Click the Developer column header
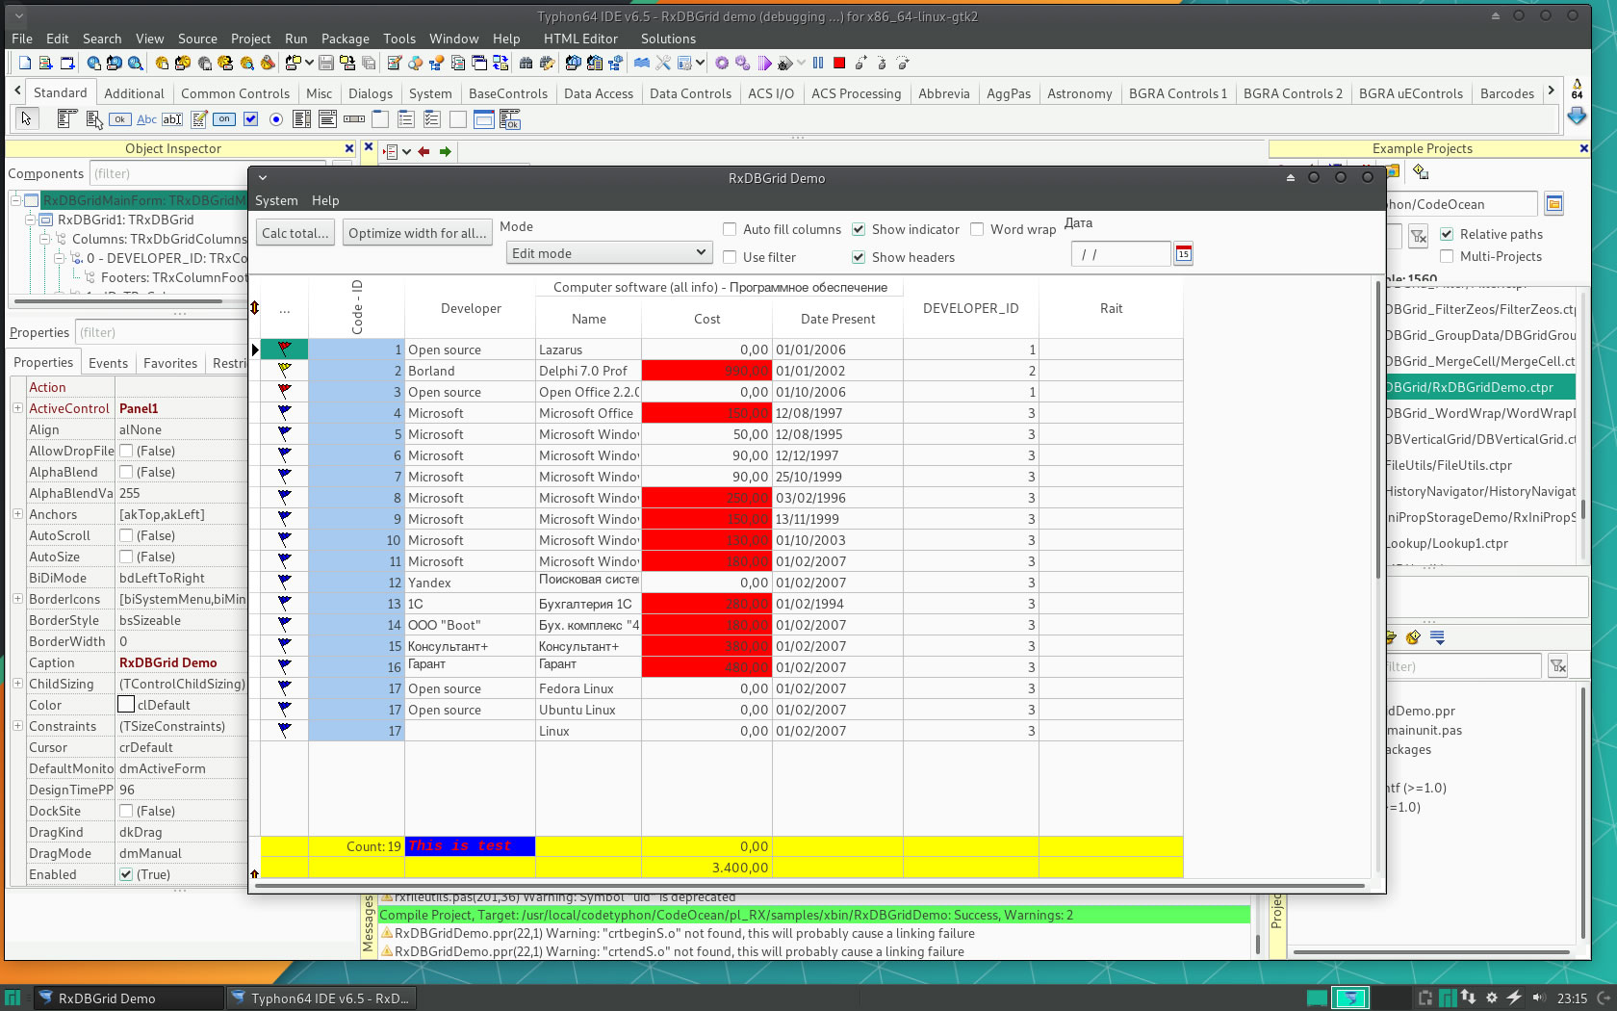 pos(471,308)
